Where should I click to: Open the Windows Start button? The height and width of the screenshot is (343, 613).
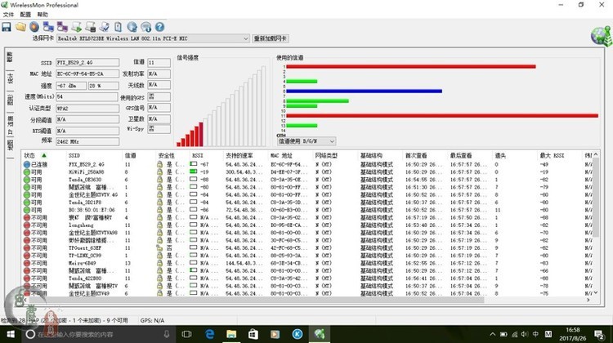coord(10,334)
